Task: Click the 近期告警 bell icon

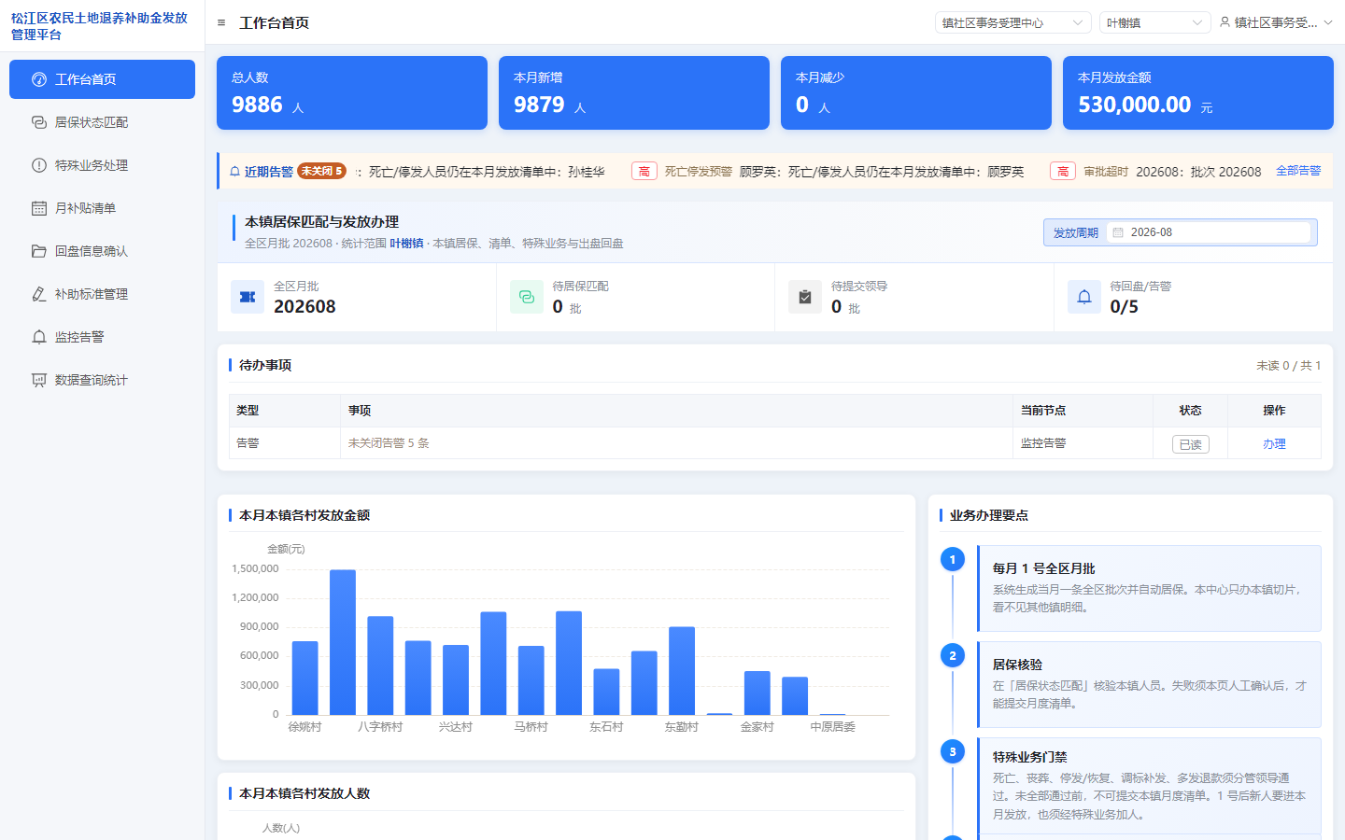Action: 234,172
